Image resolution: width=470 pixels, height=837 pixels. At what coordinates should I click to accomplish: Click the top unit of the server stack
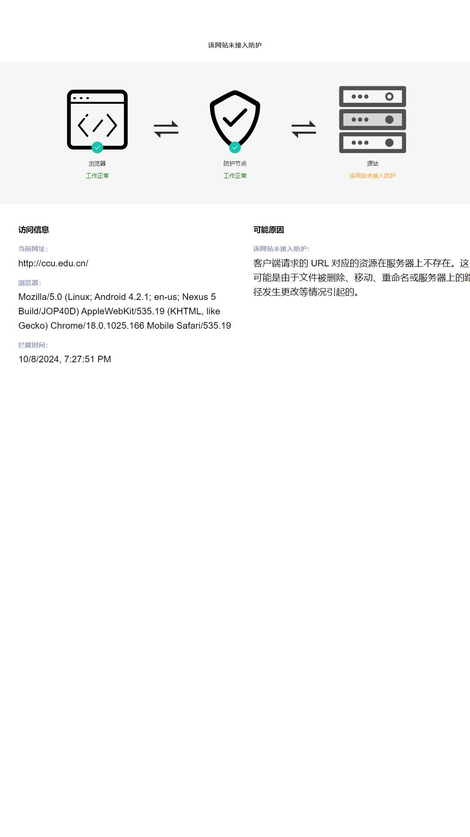(373, 96)
